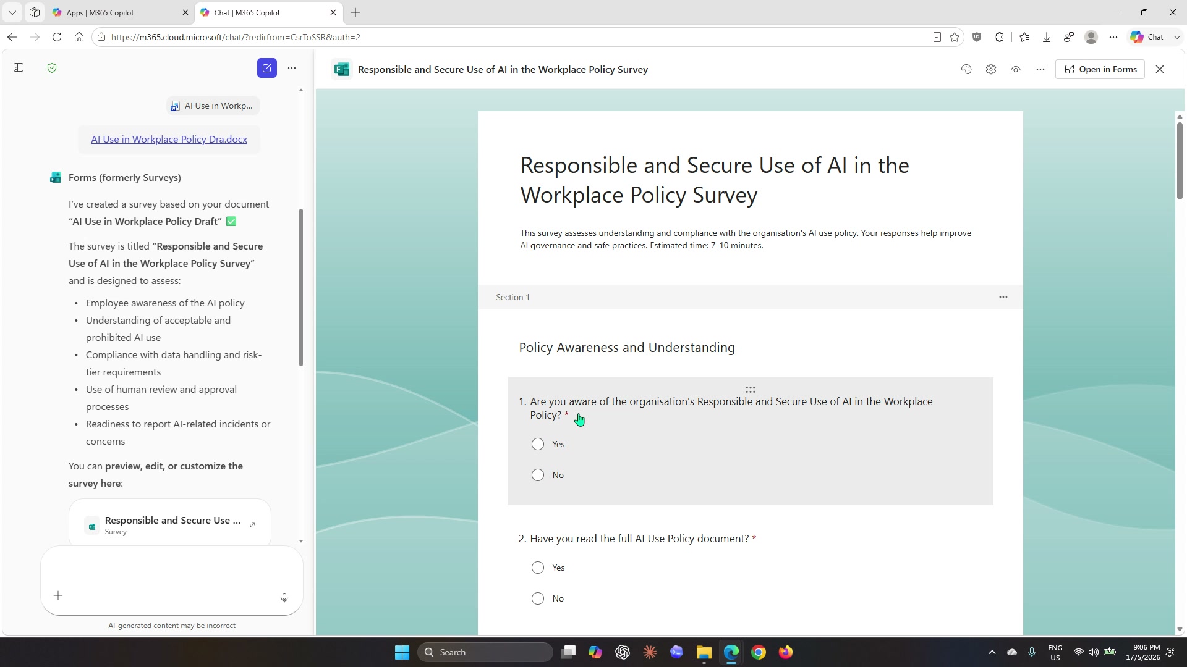
Task: Go to browser home page
Action: (x=79, y=37)
